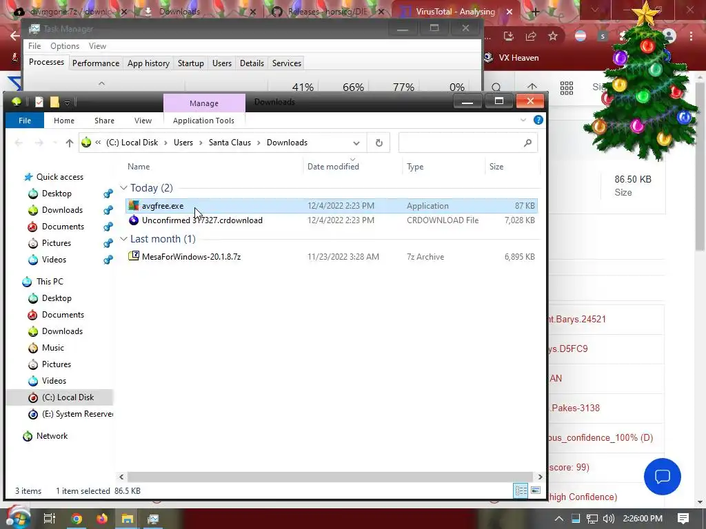The image size is (706, 529).
Task: Open the Home ribbon tab
Action: click(64, 121)
